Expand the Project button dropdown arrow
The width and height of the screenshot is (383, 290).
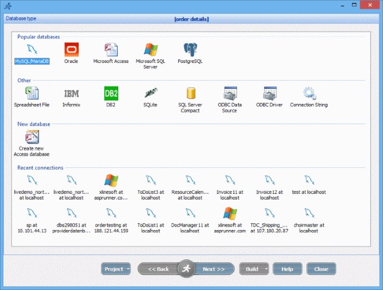pyautogui.click(x=128, y=269)
